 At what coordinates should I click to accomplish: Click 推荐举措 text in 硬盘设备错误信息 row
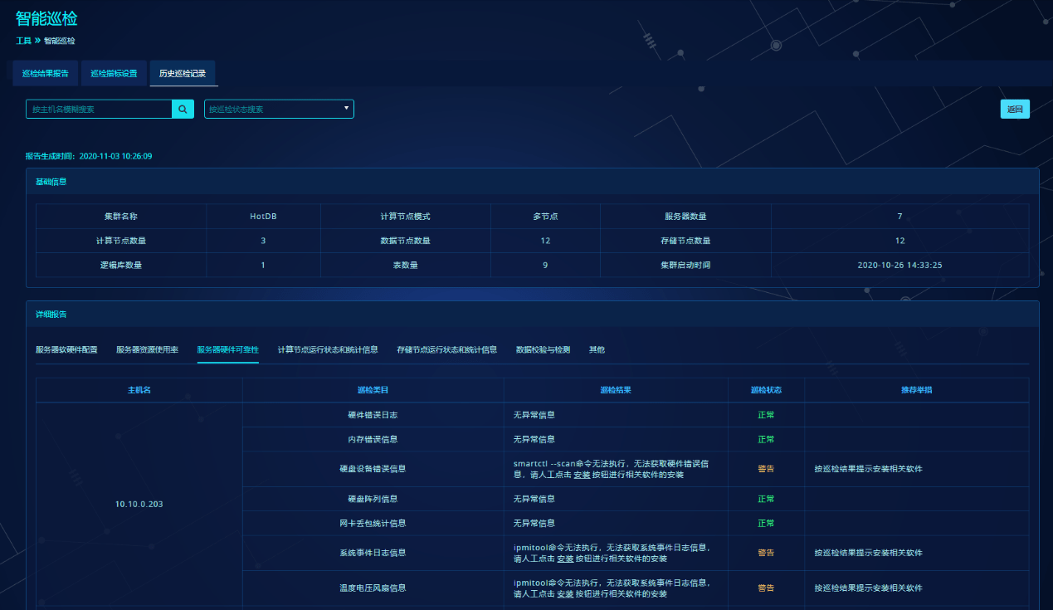pyautogui.click(x=868, y=469)
